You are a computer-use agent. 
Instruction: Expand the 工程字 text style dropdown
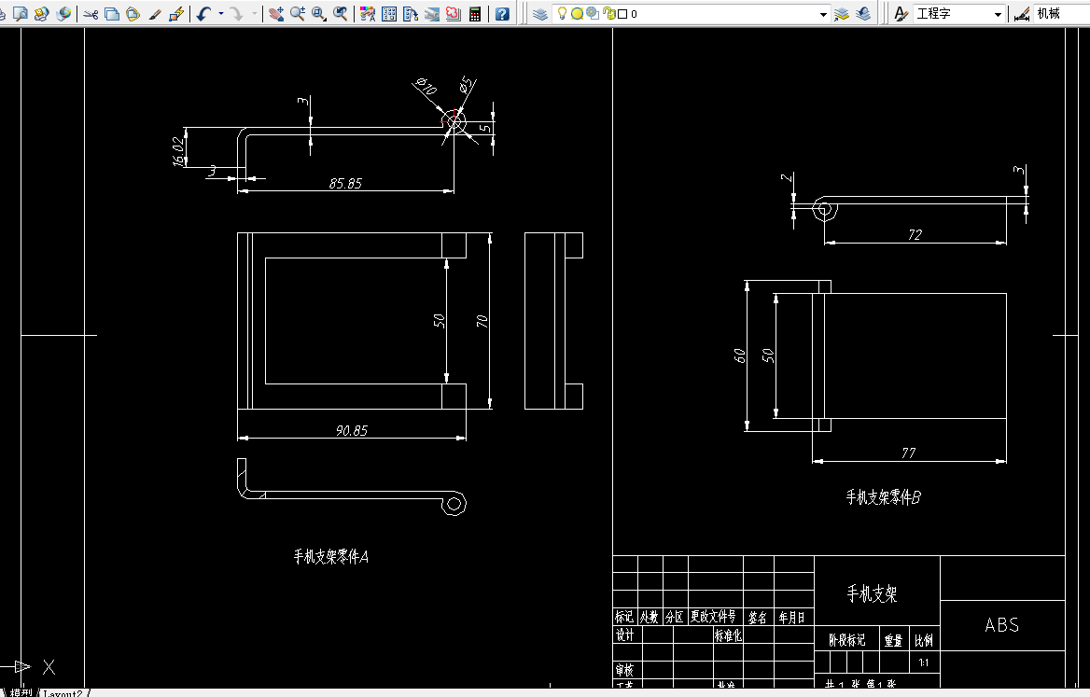pyautogui.click(x=998, y=14)
